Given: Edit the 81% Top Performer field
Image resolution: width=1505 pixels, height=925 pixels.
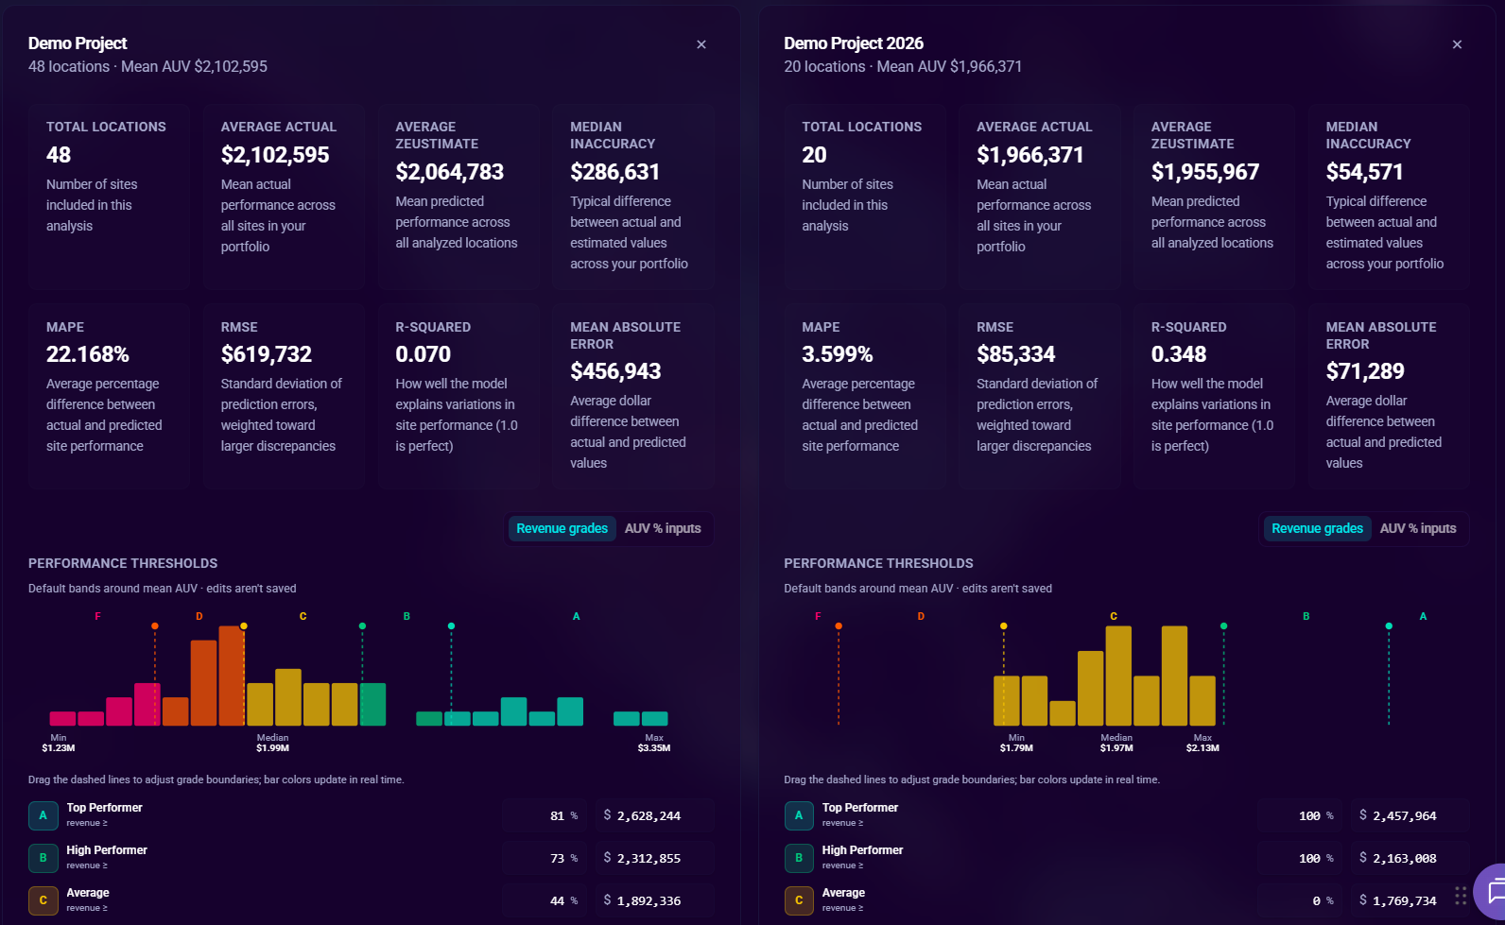Looking at the screenshot, I should coord(545,815).
